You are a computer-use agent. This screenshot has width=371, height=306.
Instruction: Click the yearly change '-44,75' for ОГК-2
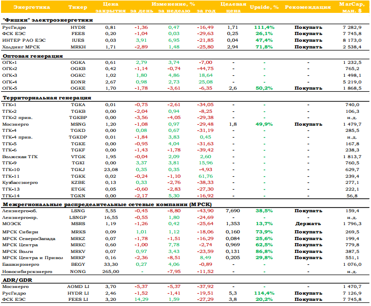[206, 69]
